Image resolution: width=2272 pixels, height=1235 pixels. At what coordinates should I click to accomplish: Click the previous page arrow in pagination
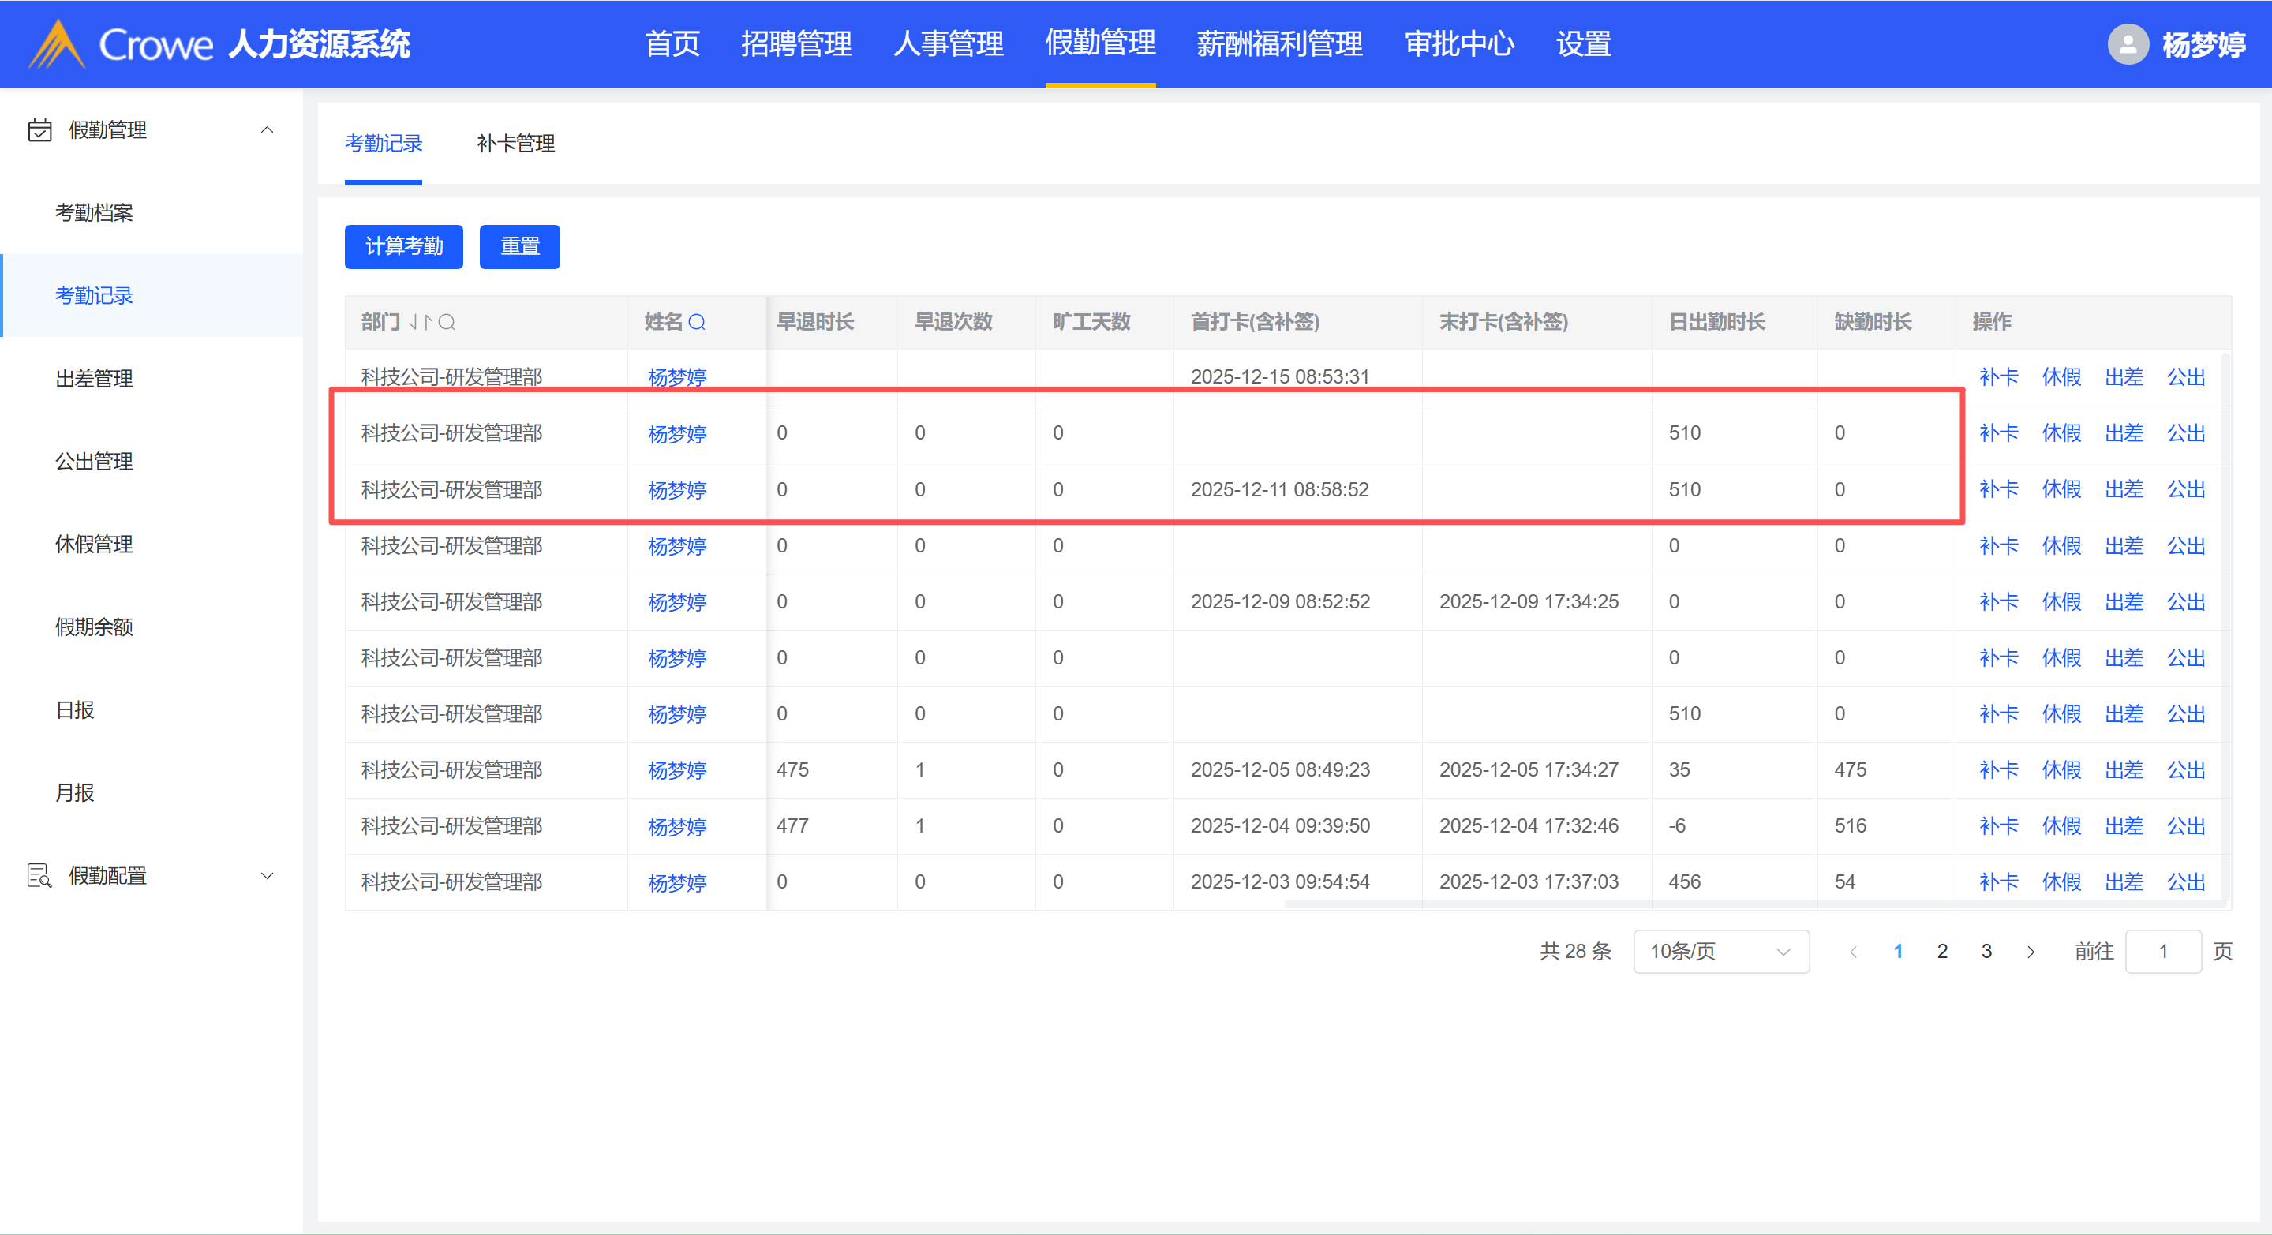pos(1853,952)
